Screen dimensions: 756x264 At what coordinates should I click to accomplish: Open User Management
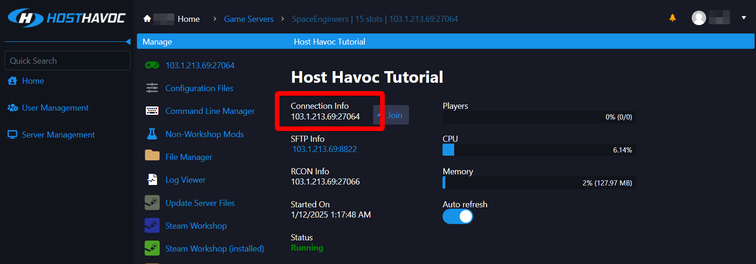55,108
